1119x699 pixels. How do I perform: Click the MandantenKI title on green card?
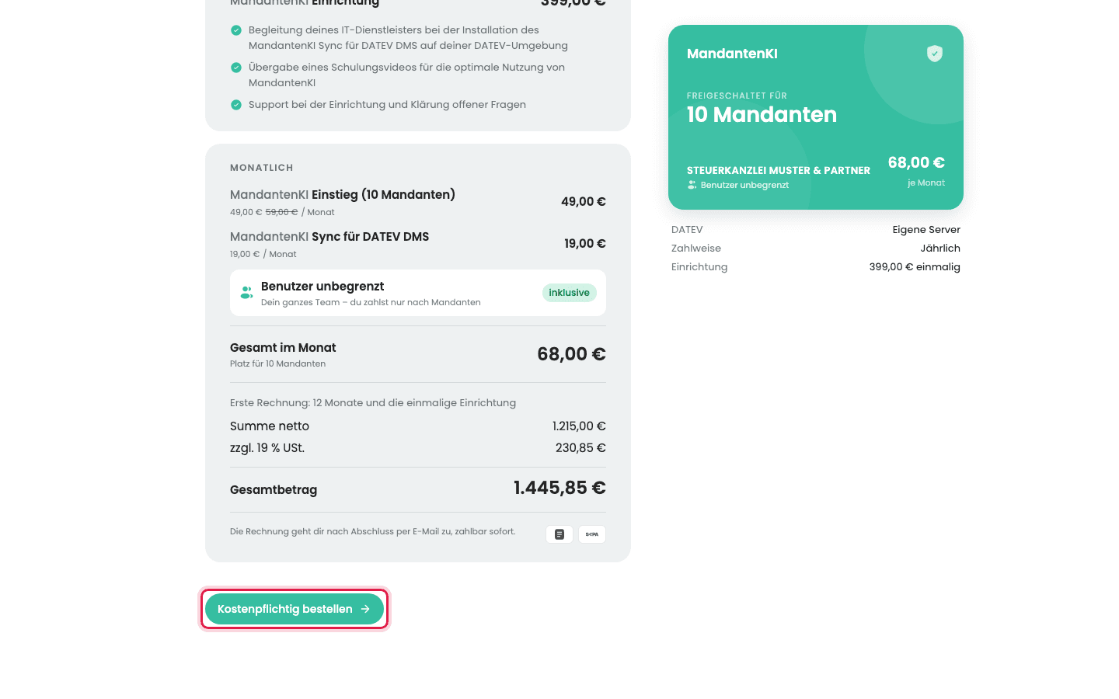click(732, 54)
